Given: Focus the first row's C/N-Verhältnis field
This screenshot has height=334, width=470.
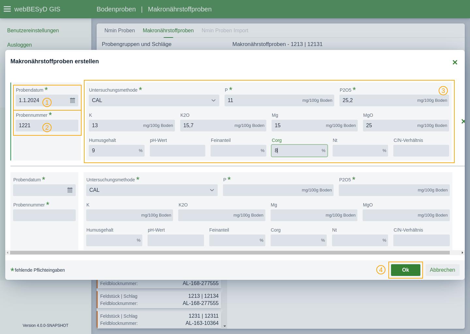Looking at the screenshot, I should click(x=421, y=151).
